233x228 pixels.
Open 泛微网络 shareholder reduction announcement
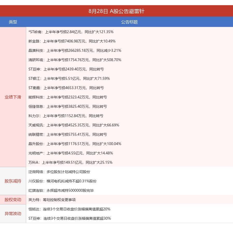59,172
